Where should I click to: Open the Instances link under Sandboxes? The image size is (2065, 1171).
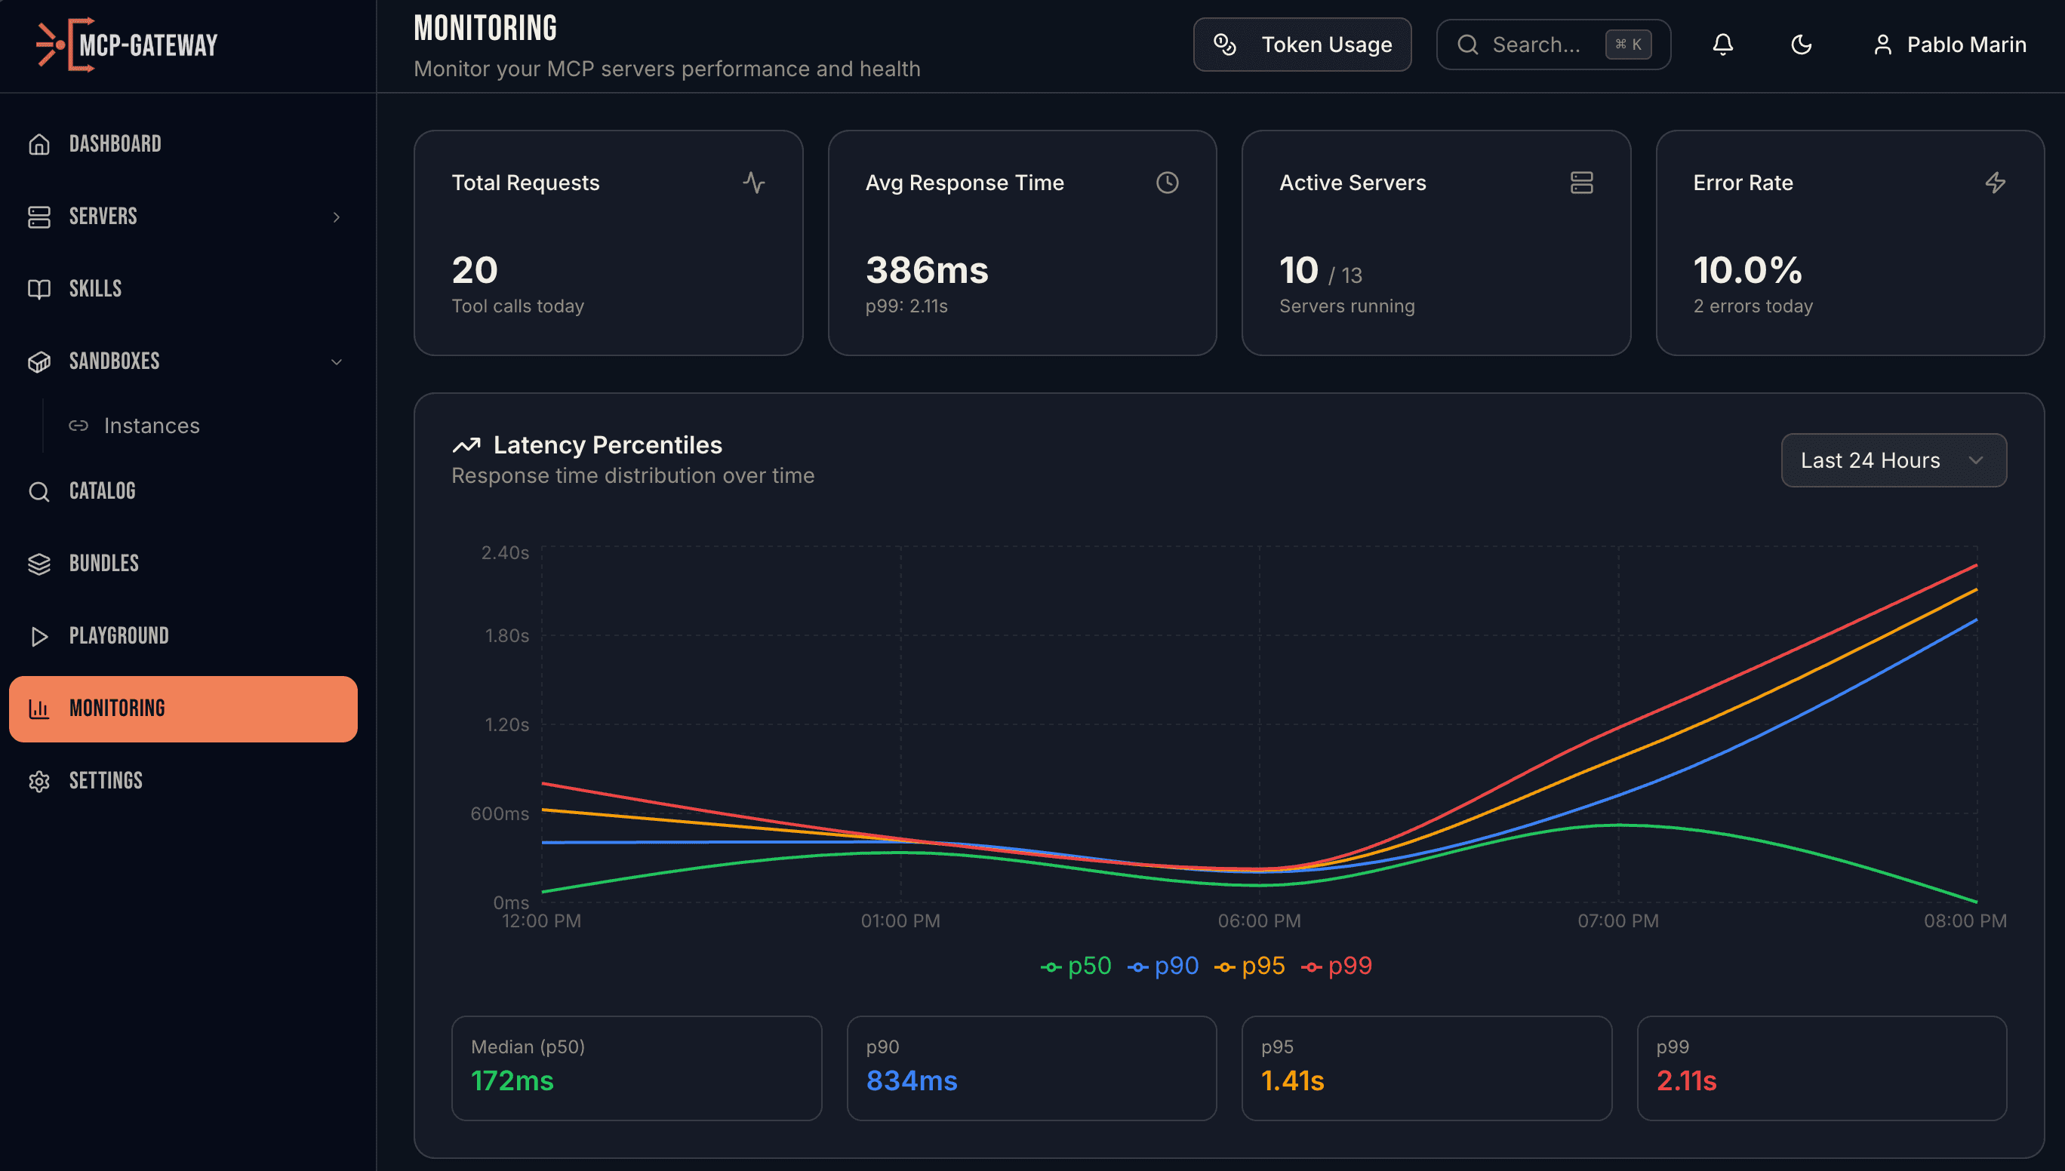coord(153,426)
